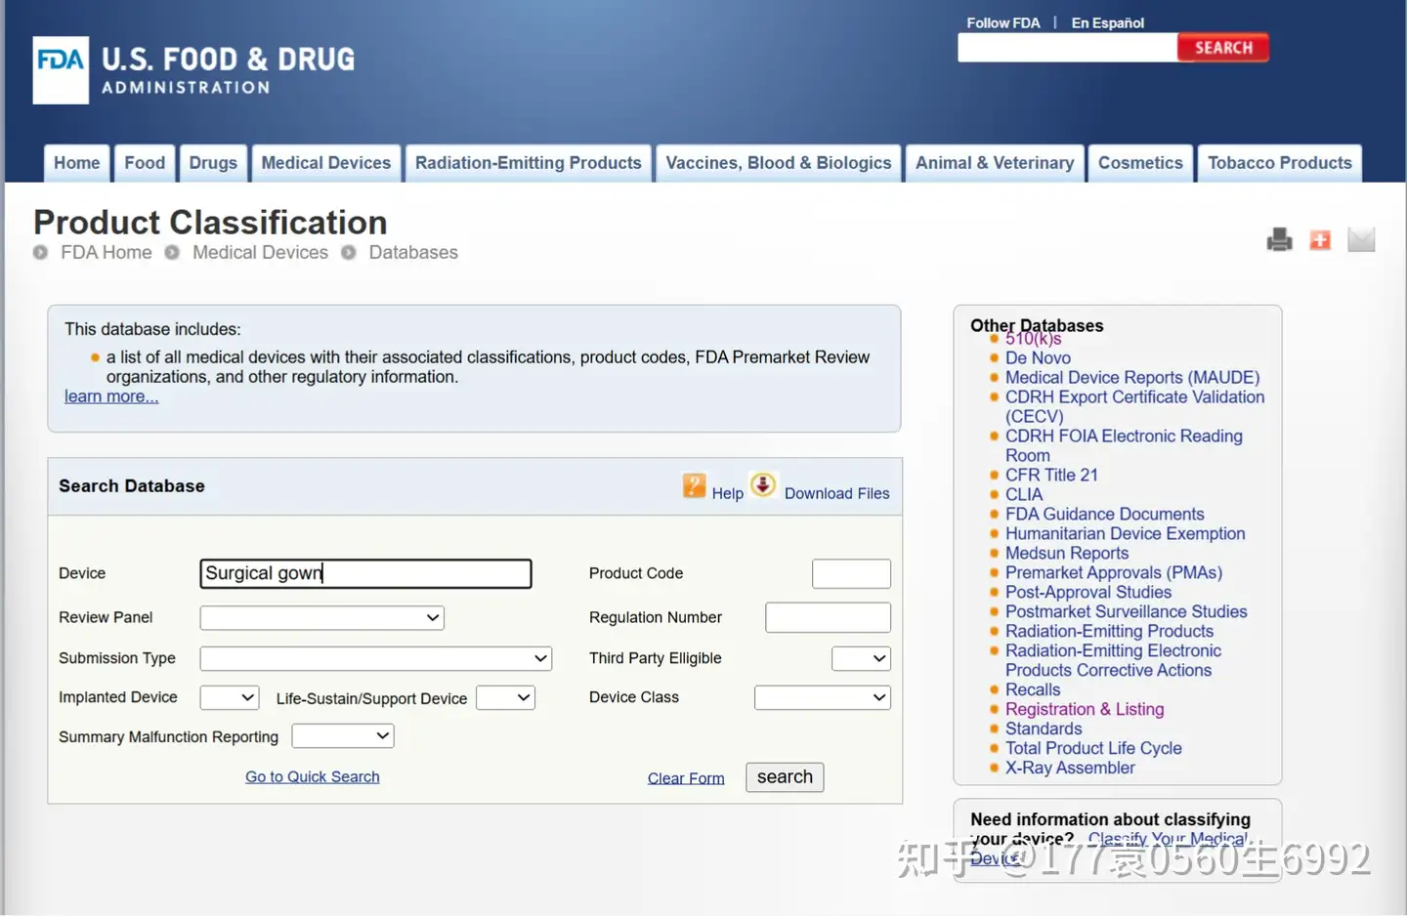Click Medical Devices breadcrumb link
The width and height of the screenshot is (1407, 916).
tap(260, 252)
